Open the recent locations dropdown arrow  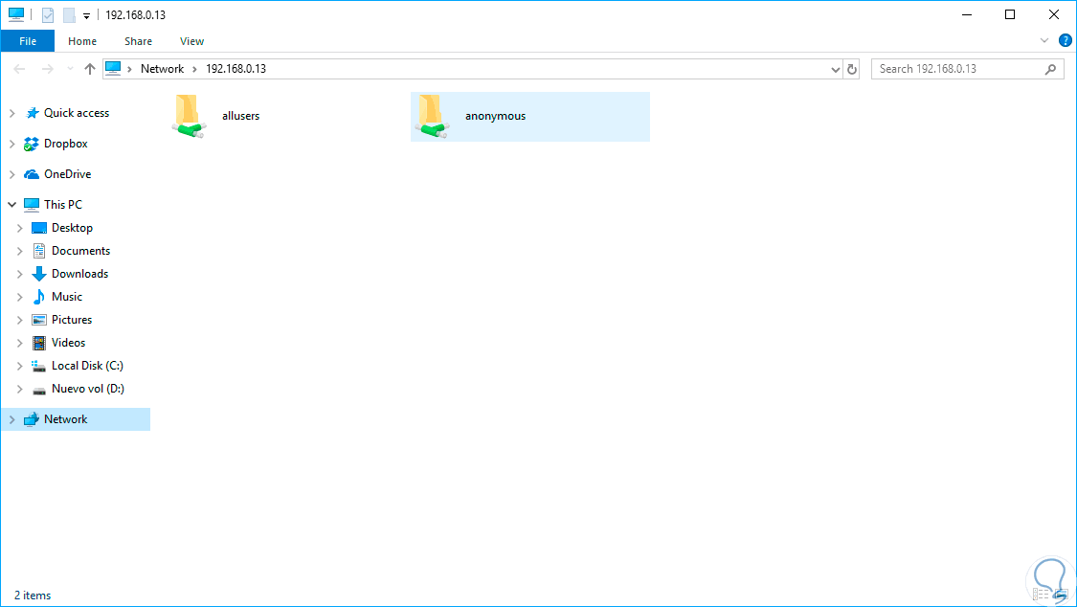[69, 69]
